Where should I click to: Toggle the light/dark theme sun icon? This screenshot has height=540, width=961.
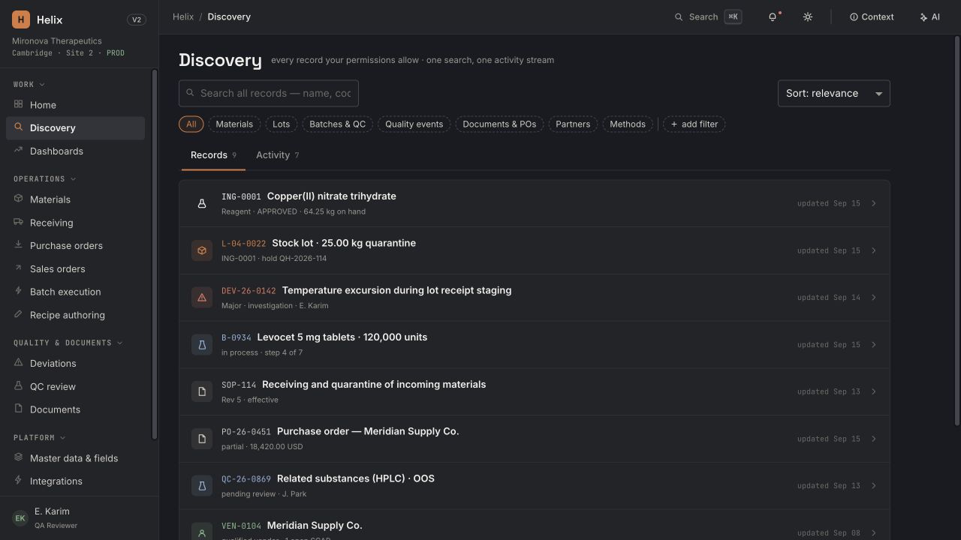[808, 16]
